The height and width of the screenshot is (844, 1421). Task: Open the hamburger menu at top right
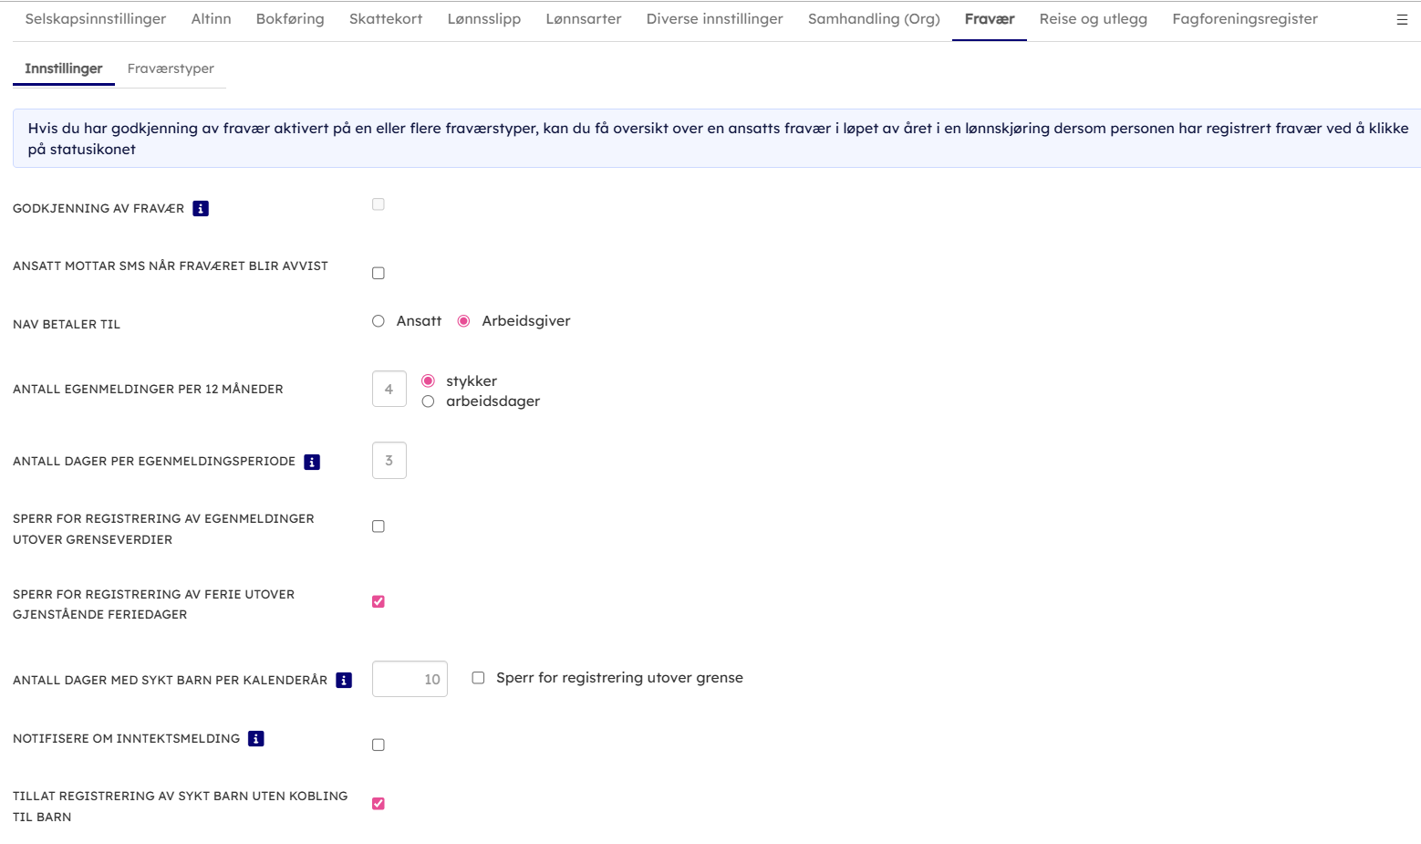(x=1402, y=19)
